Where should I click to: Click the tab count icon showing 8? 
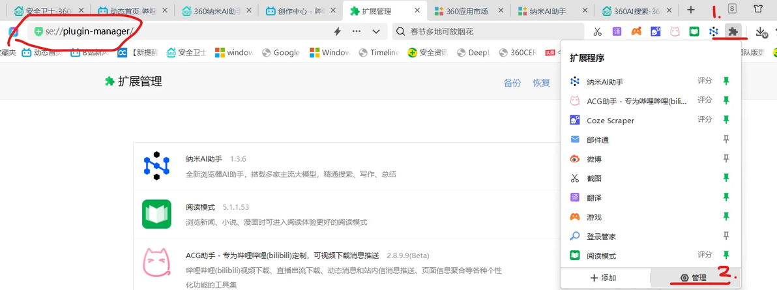(732, 8)
